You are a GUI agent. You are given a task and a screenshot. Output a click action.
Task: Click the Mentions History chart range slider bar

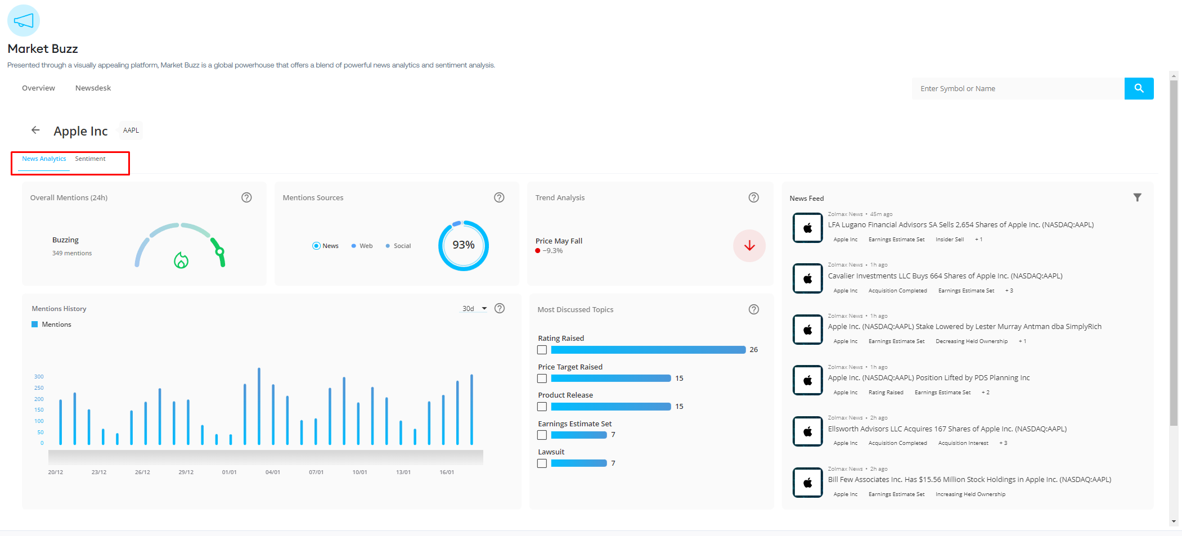pos(266,457)
